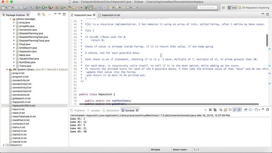
Task: Click 'Smart Insert' in the status bar
Action: coord(180,150)
